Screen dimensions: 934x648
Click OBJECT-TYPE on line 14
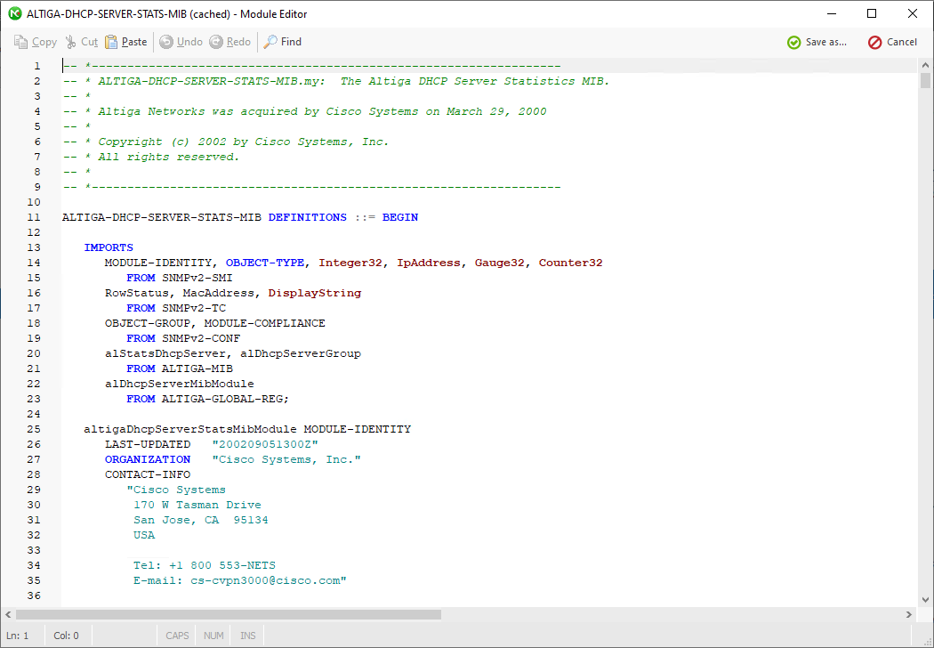[265, 263]
